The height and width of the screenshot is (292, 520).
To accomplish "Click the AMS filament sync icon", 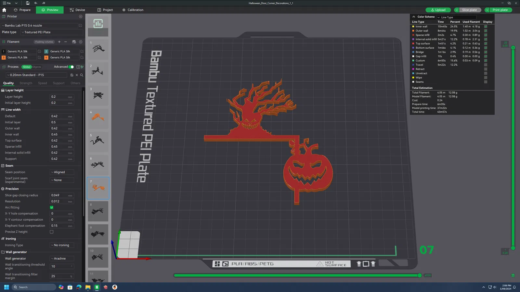I will (74, 42).
